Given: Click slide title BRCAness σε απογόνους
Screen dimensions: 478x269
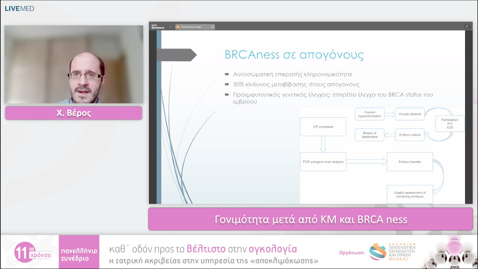Looking at the screenshot, I should [294, 55].
